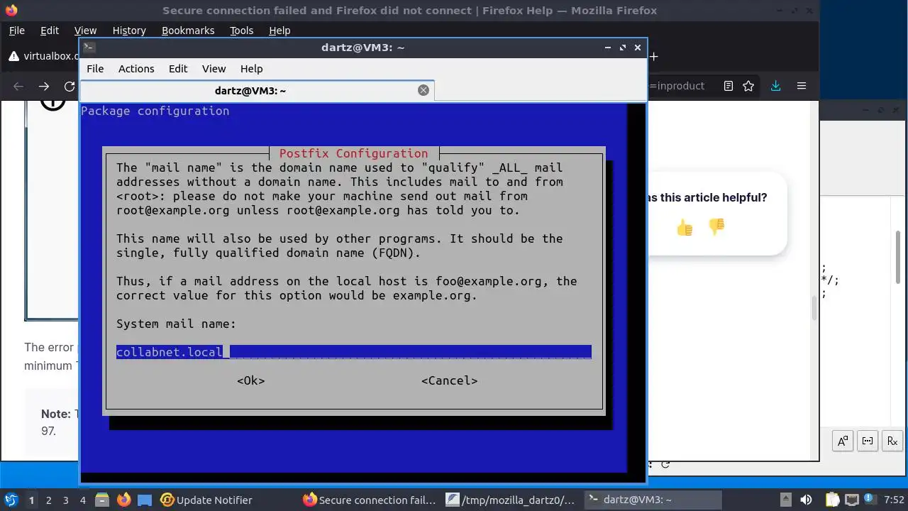Click eject removable media tray icon
Screen dimensions: 908x511
coord(785,500)
